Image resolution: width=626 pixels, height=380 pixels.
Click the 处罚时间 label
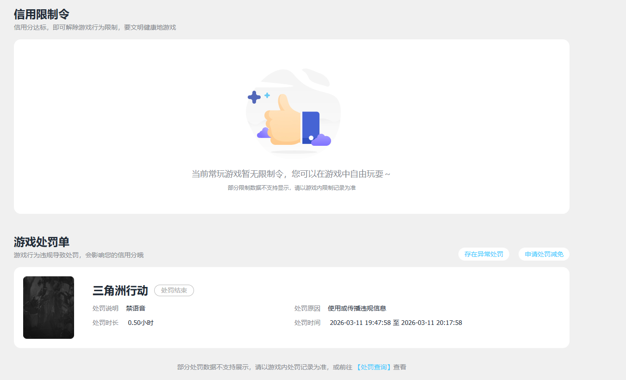pyautogui.click(x=307, y=323)
